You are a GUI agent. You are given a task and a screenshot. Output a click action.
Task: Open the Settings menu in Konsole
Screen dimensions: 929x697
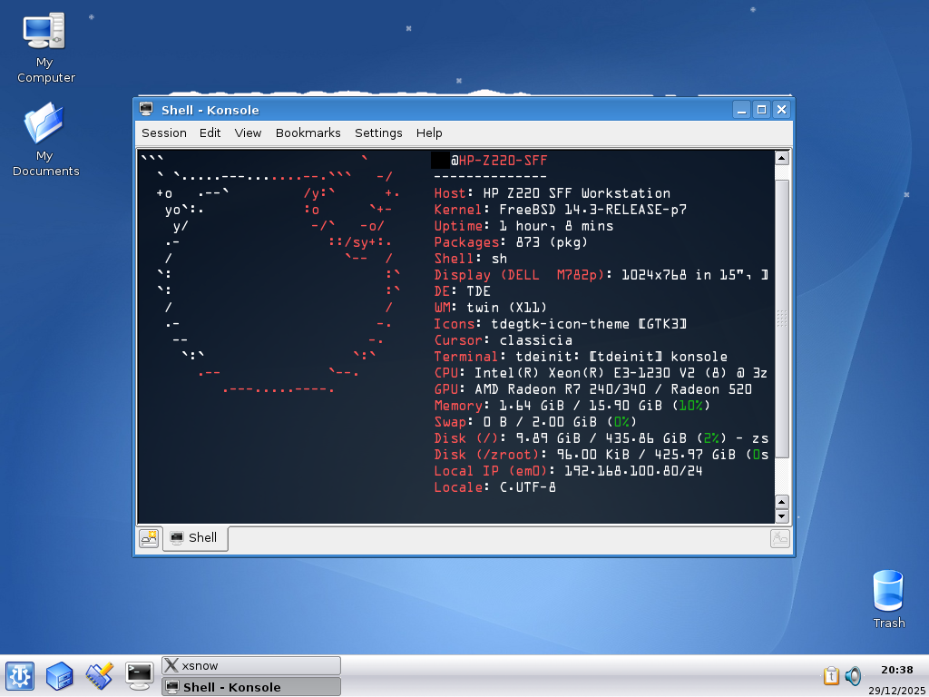(378, 133)
